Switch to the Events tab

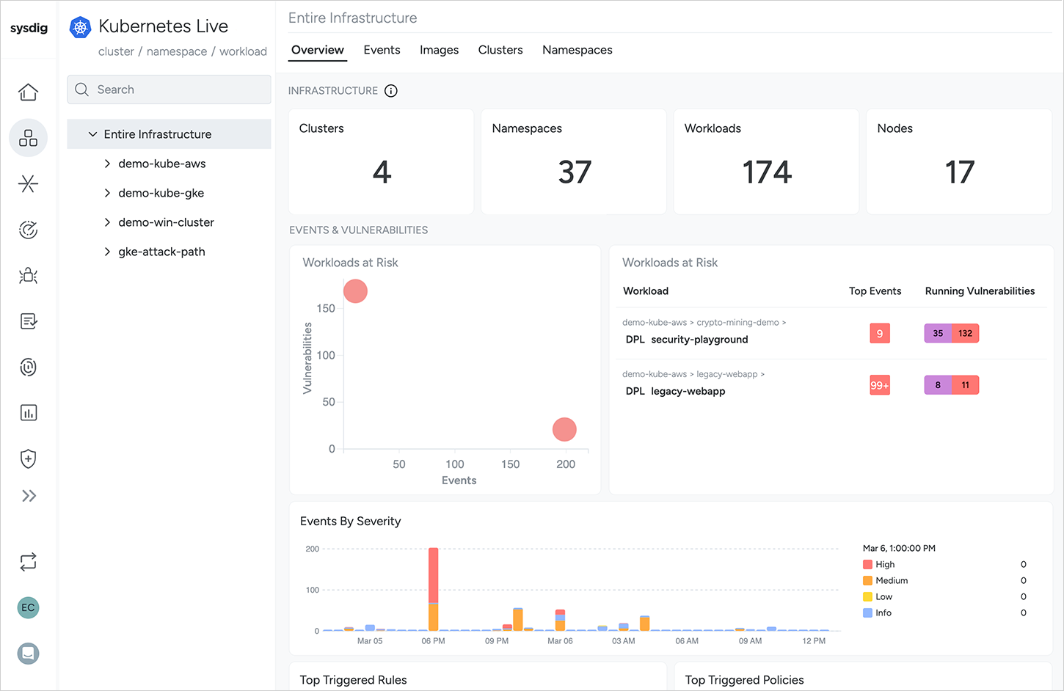click(x=382, y=50)
